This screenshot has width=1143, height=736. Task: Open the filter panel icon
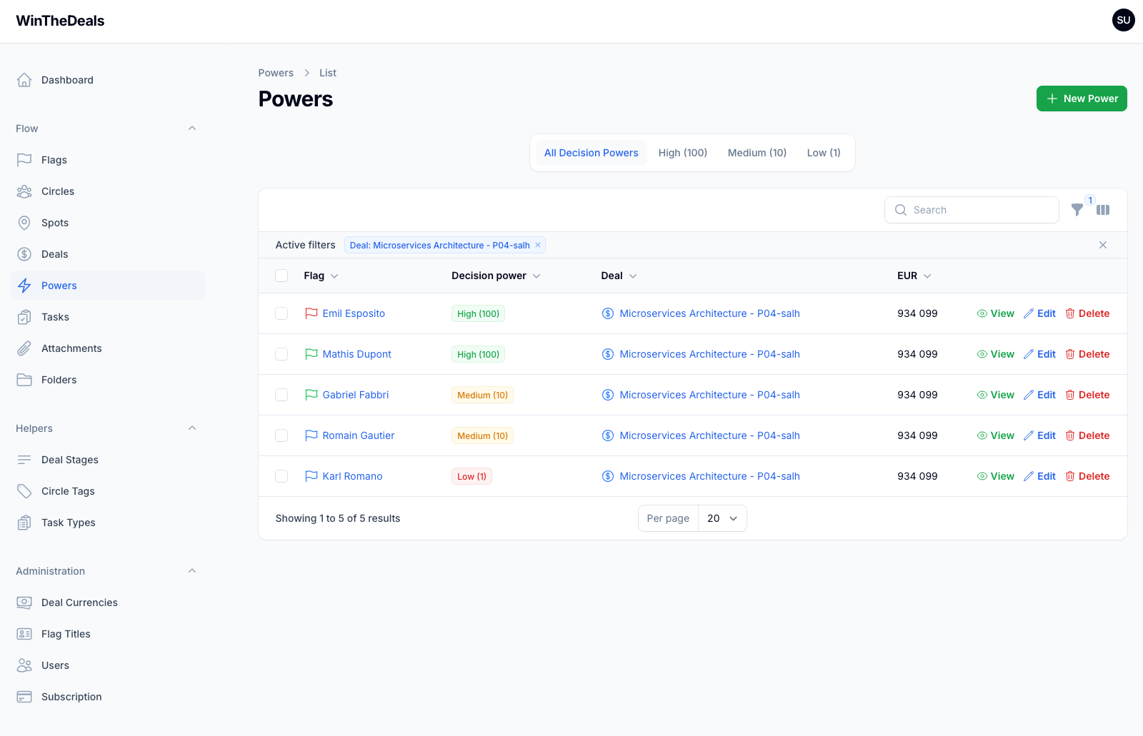(x=1077, y=210)
